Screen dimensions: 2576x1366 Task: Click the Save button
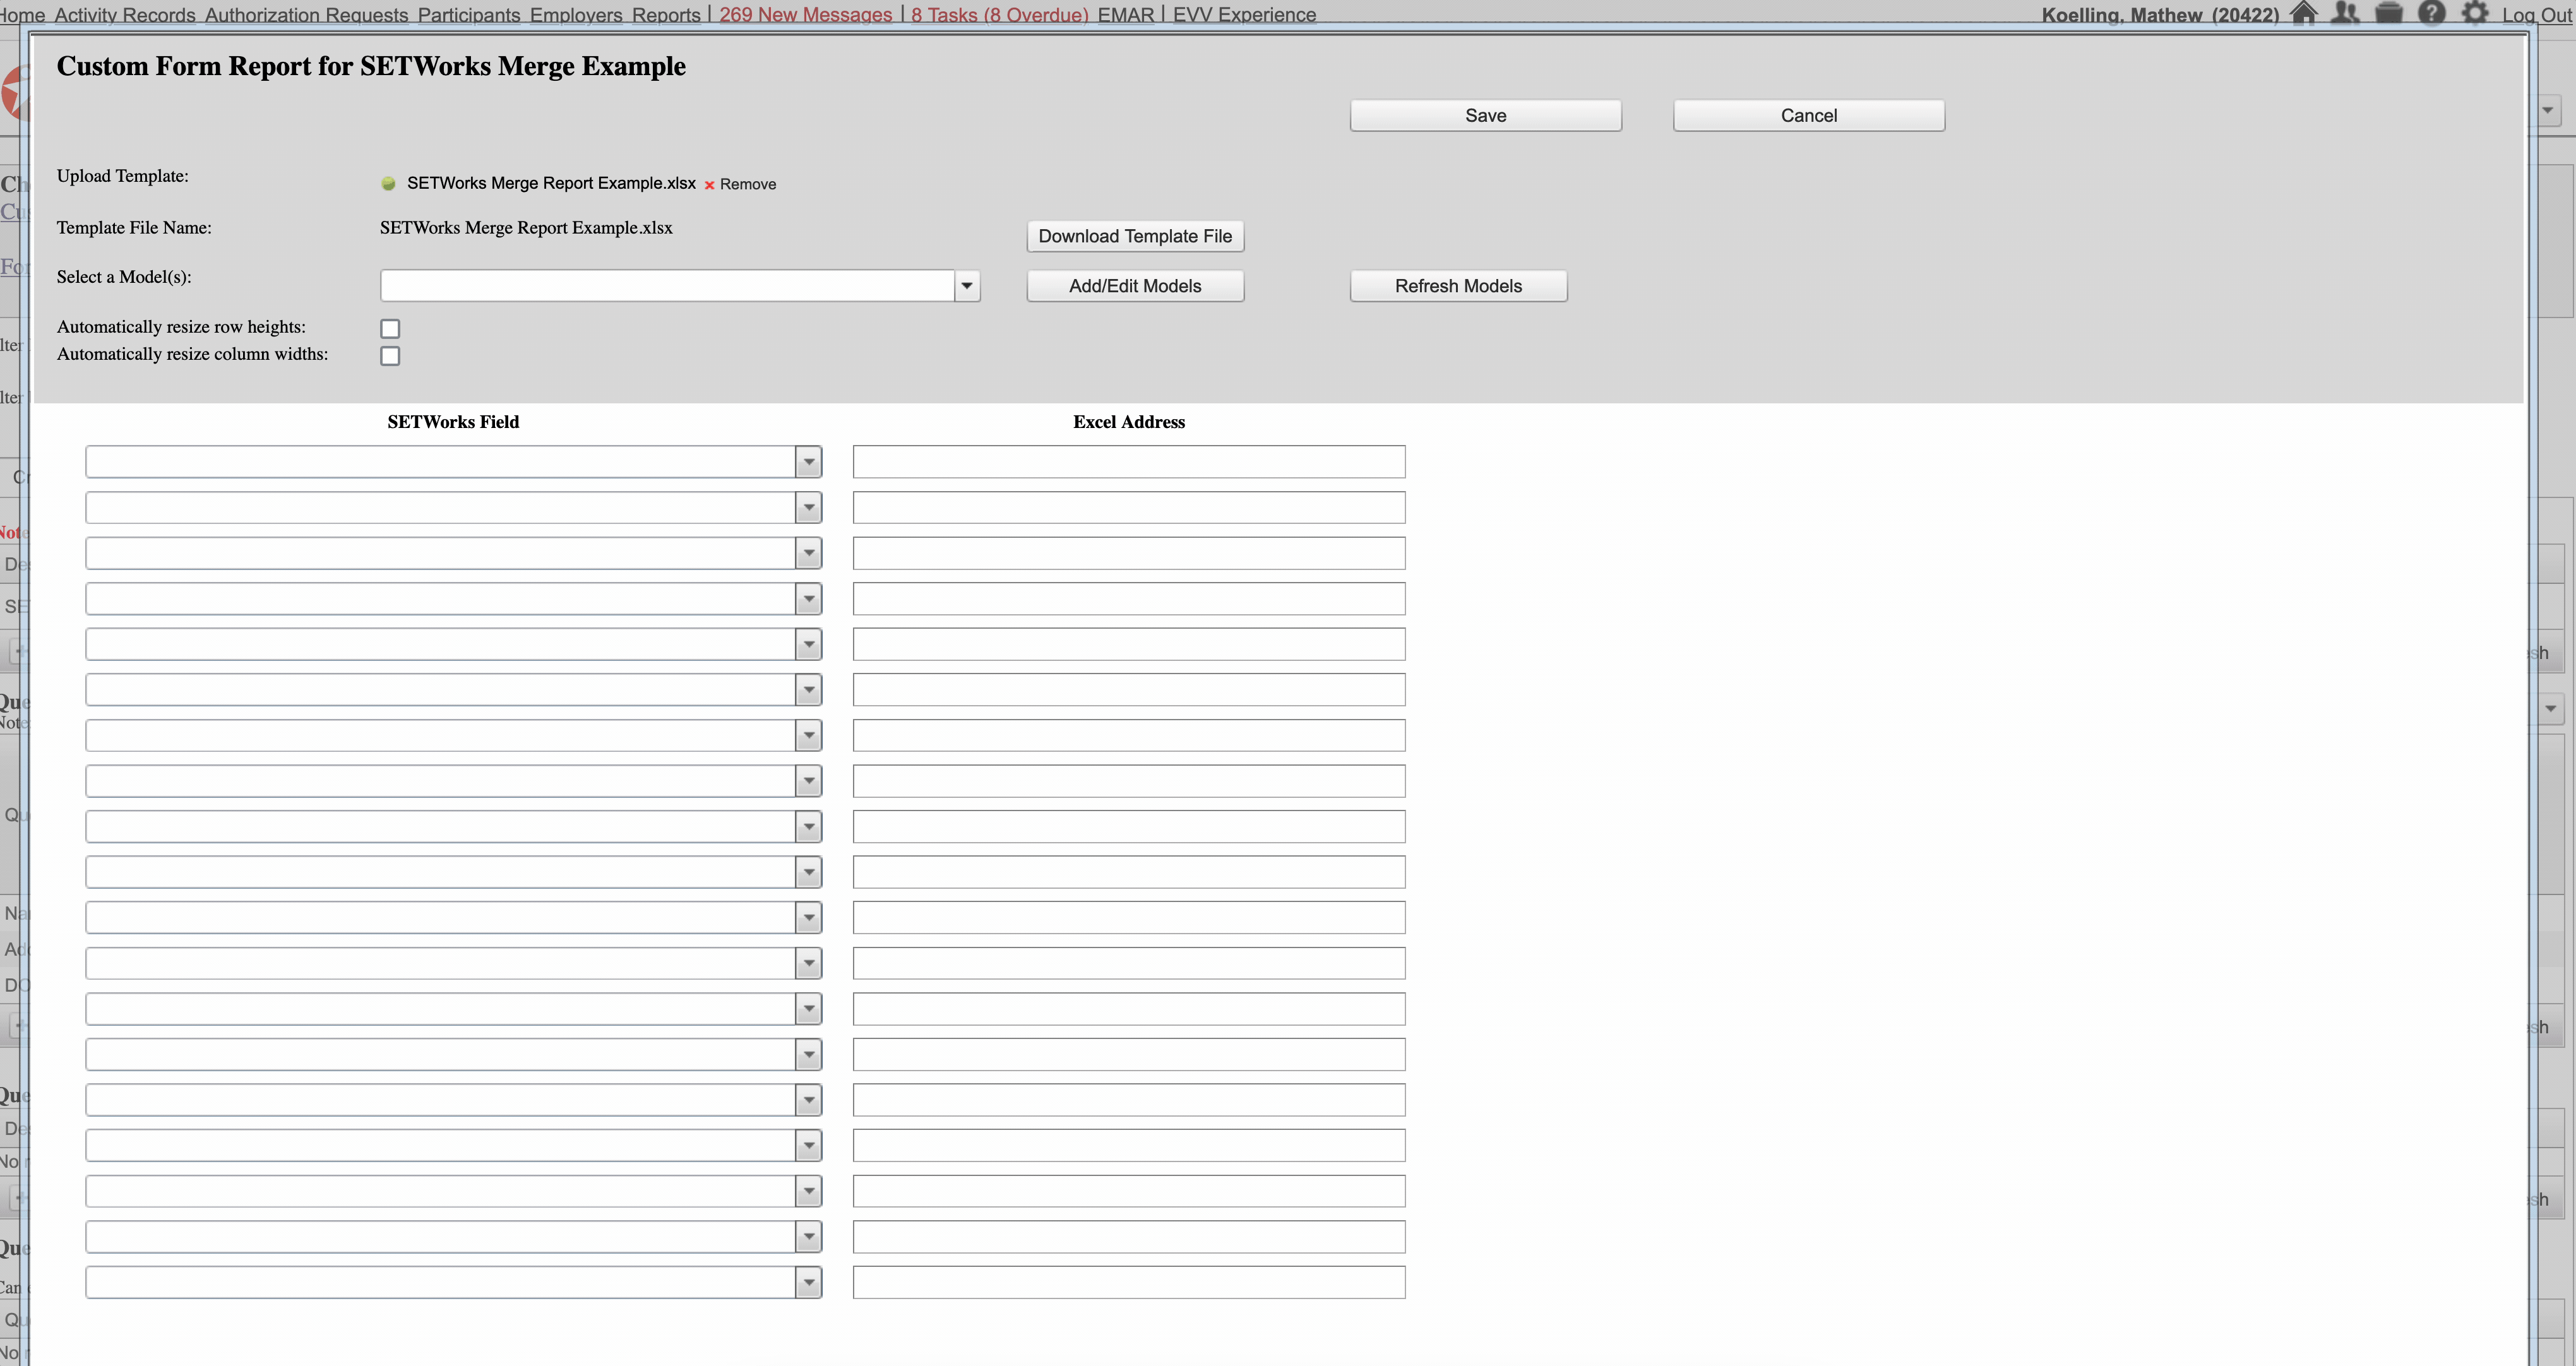pyautogui.click(x=1486, y=114)
